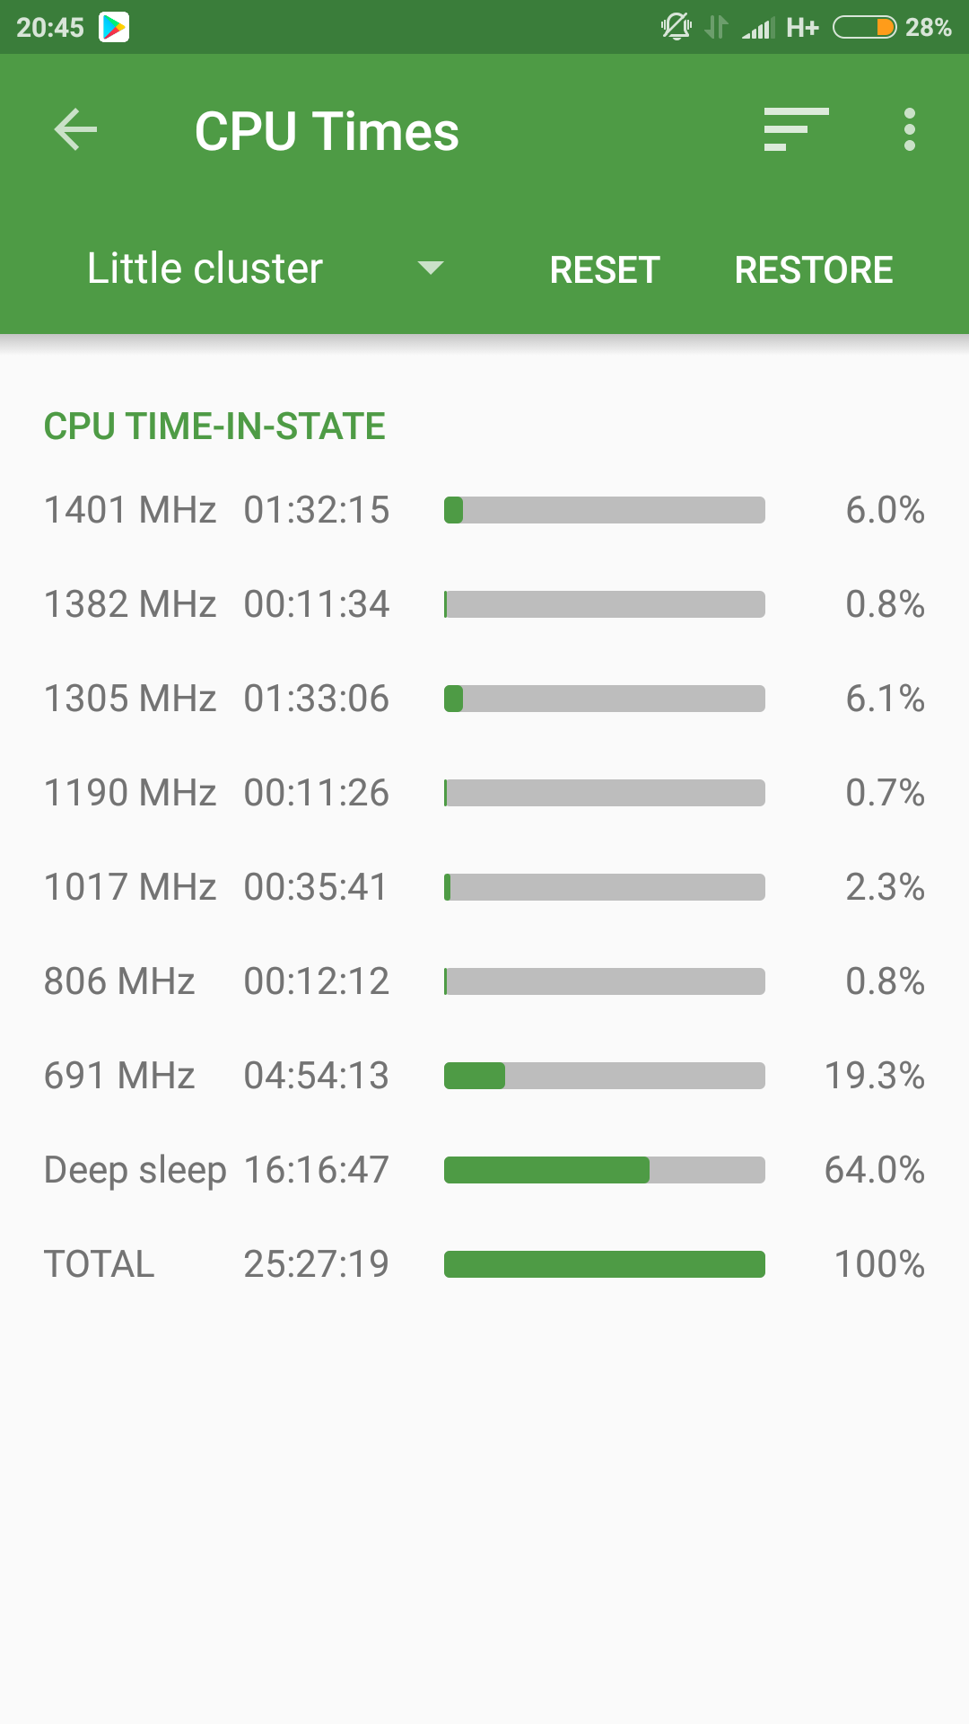The width and height of the screenshot is (969, 1724).
Task: Tap the 19.3% percentage value
Action: (x=874, y=1076)
